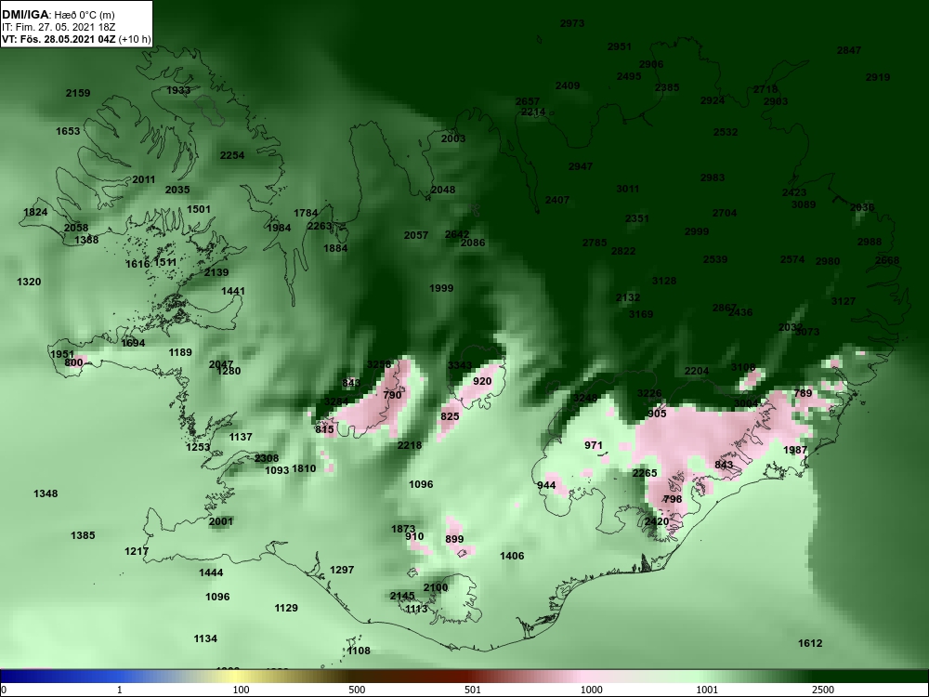
Task: Click the 1406 reading on the map
Action: tap(512, 556)
